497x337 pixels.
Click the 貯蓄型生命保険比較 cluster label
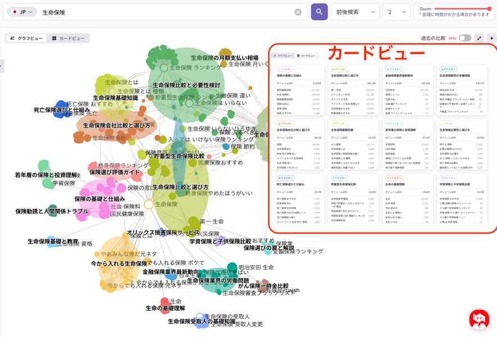tap(179, 156)
